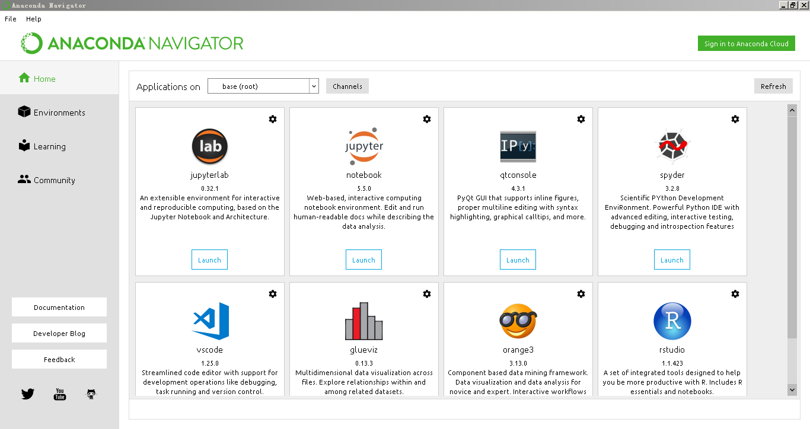
Task: Click the RStudio blue R icon
Action: click(672, 321)
